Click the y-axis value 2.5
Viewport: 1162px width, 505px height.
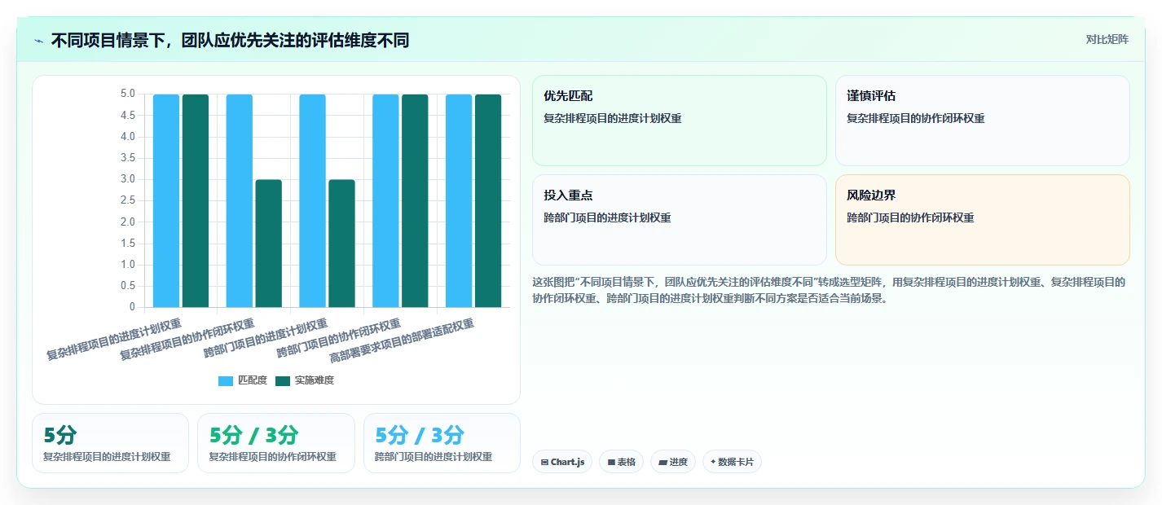click(127, 200)
